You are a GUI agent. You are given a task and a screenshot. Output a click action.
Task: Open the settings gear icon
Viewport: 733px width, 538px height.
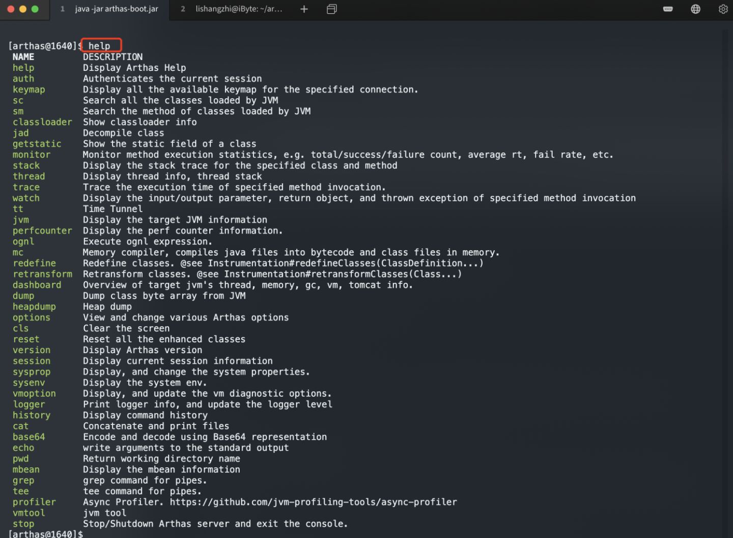pyautogui.click(x=723, y=9)
